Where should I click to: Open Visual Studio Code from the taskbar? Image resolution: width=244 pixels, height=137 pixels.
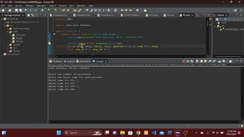click(154, 133)
